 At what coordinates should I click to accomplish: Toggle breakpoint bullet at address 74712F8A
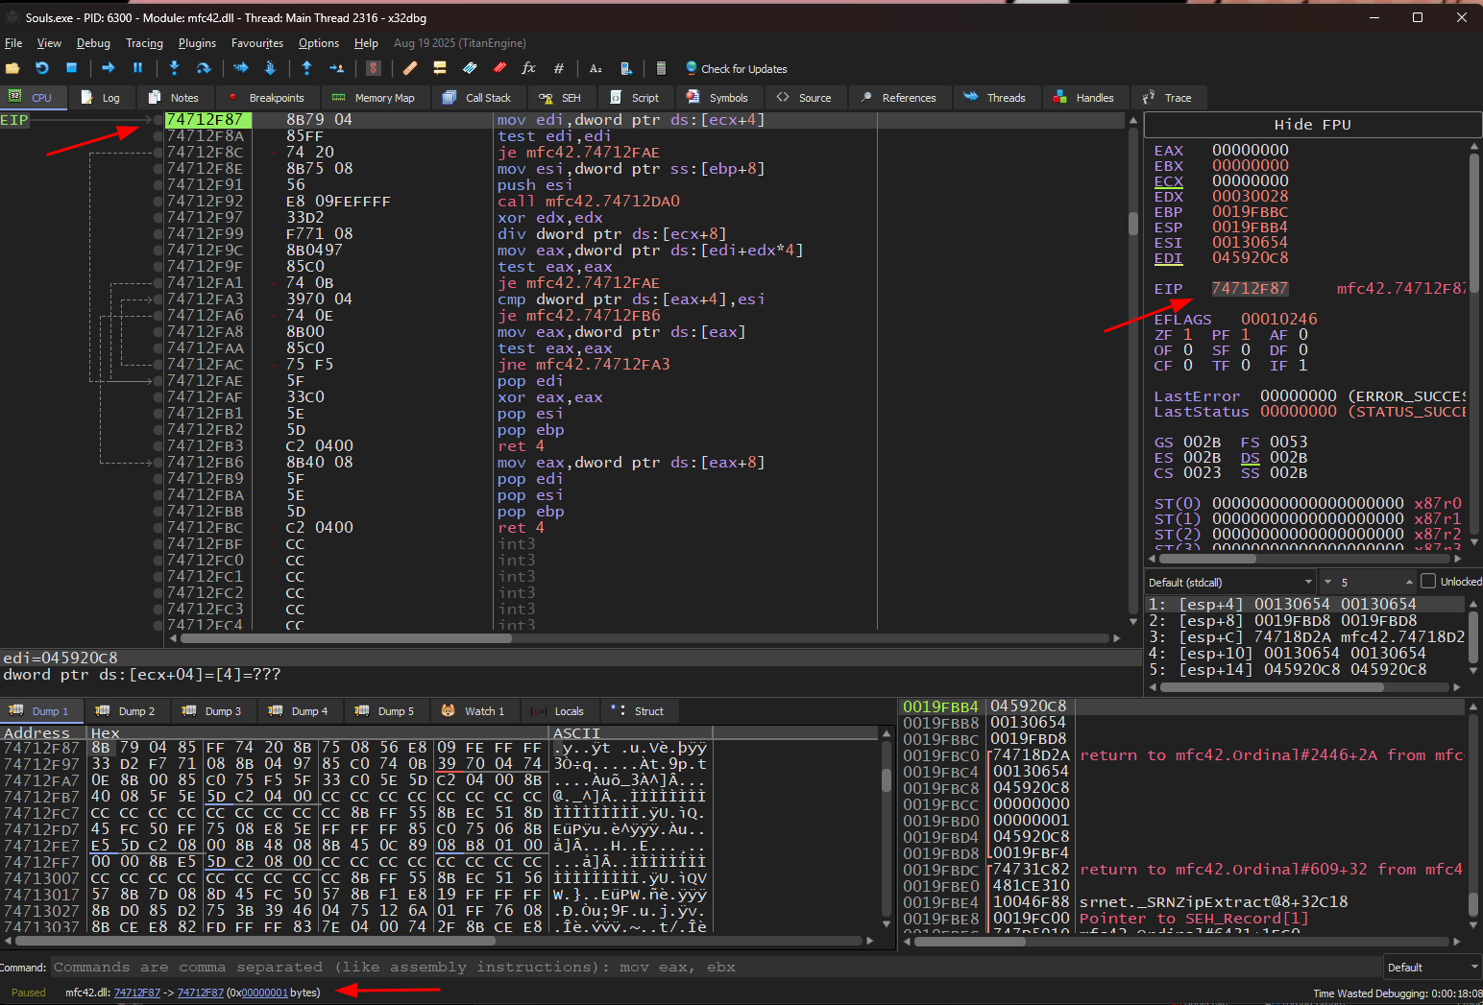pos(158,136)
